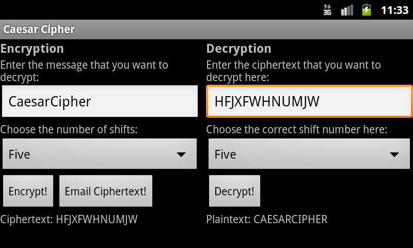Image resolution: width=413 pixels, height=248 pixels.
Task: Focus the CaesarCipher message input field
Action: point(100,101)
